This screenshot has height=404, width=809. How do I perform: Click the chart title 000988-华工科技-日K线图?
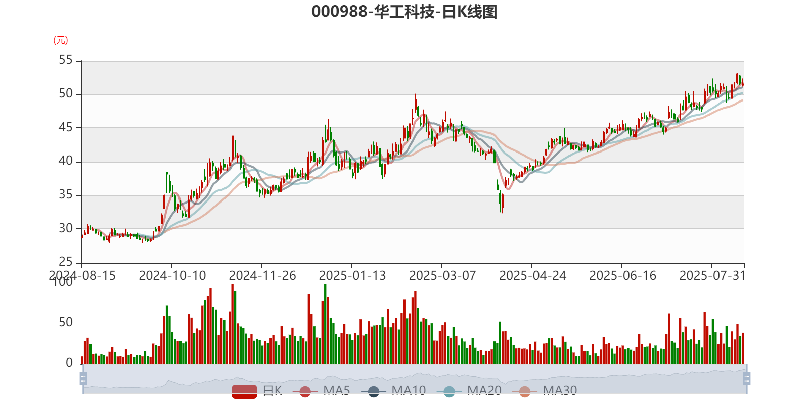point(404,11)
